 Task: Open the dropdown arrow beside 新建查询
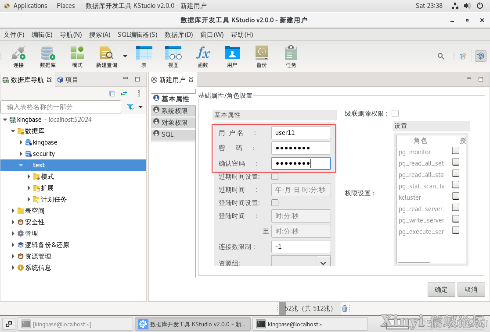(125, 56)
